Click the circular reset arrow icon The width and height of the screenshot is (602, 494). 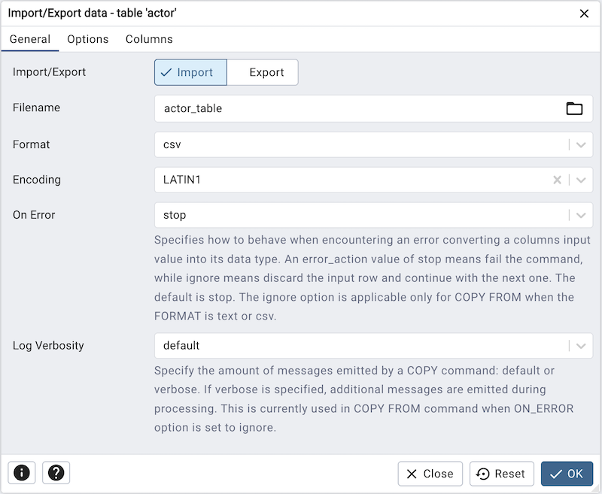pyautogui.click(x=485, y=474)
